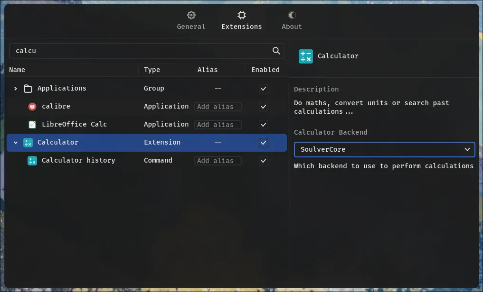
Task: Click the Calculator history command icon
Action: coord(32,161)
